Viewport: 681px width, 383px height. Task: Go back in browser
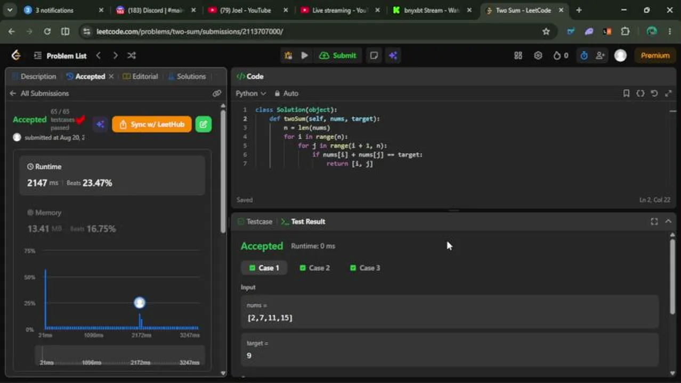[12, 31]
